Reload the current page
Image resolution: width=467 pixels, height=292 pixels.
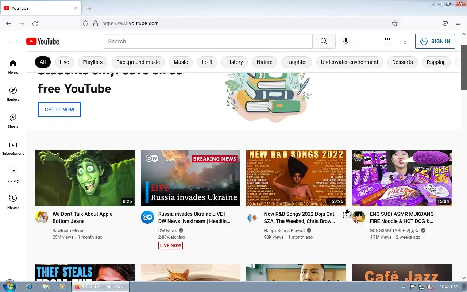pos(35,23)
